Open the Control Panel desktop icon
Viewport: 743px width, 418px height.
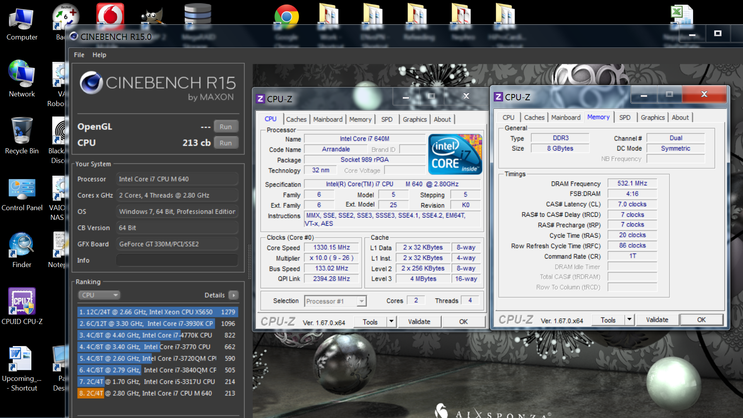[x=22, y=194]
